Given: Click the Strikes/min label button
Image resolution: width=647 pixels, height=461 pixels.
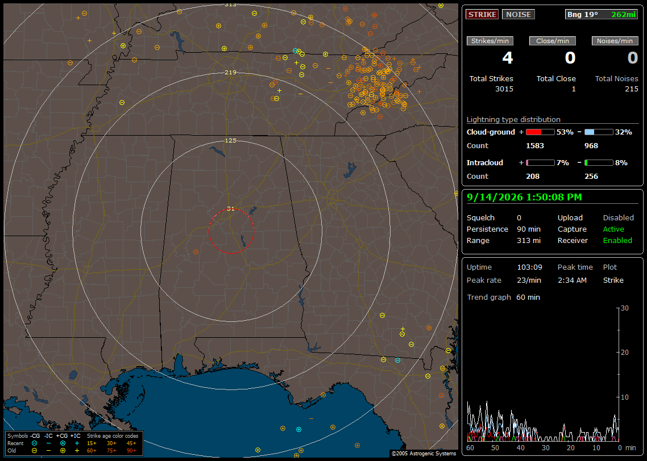Looking at the screenshot, I should [490, 41].
